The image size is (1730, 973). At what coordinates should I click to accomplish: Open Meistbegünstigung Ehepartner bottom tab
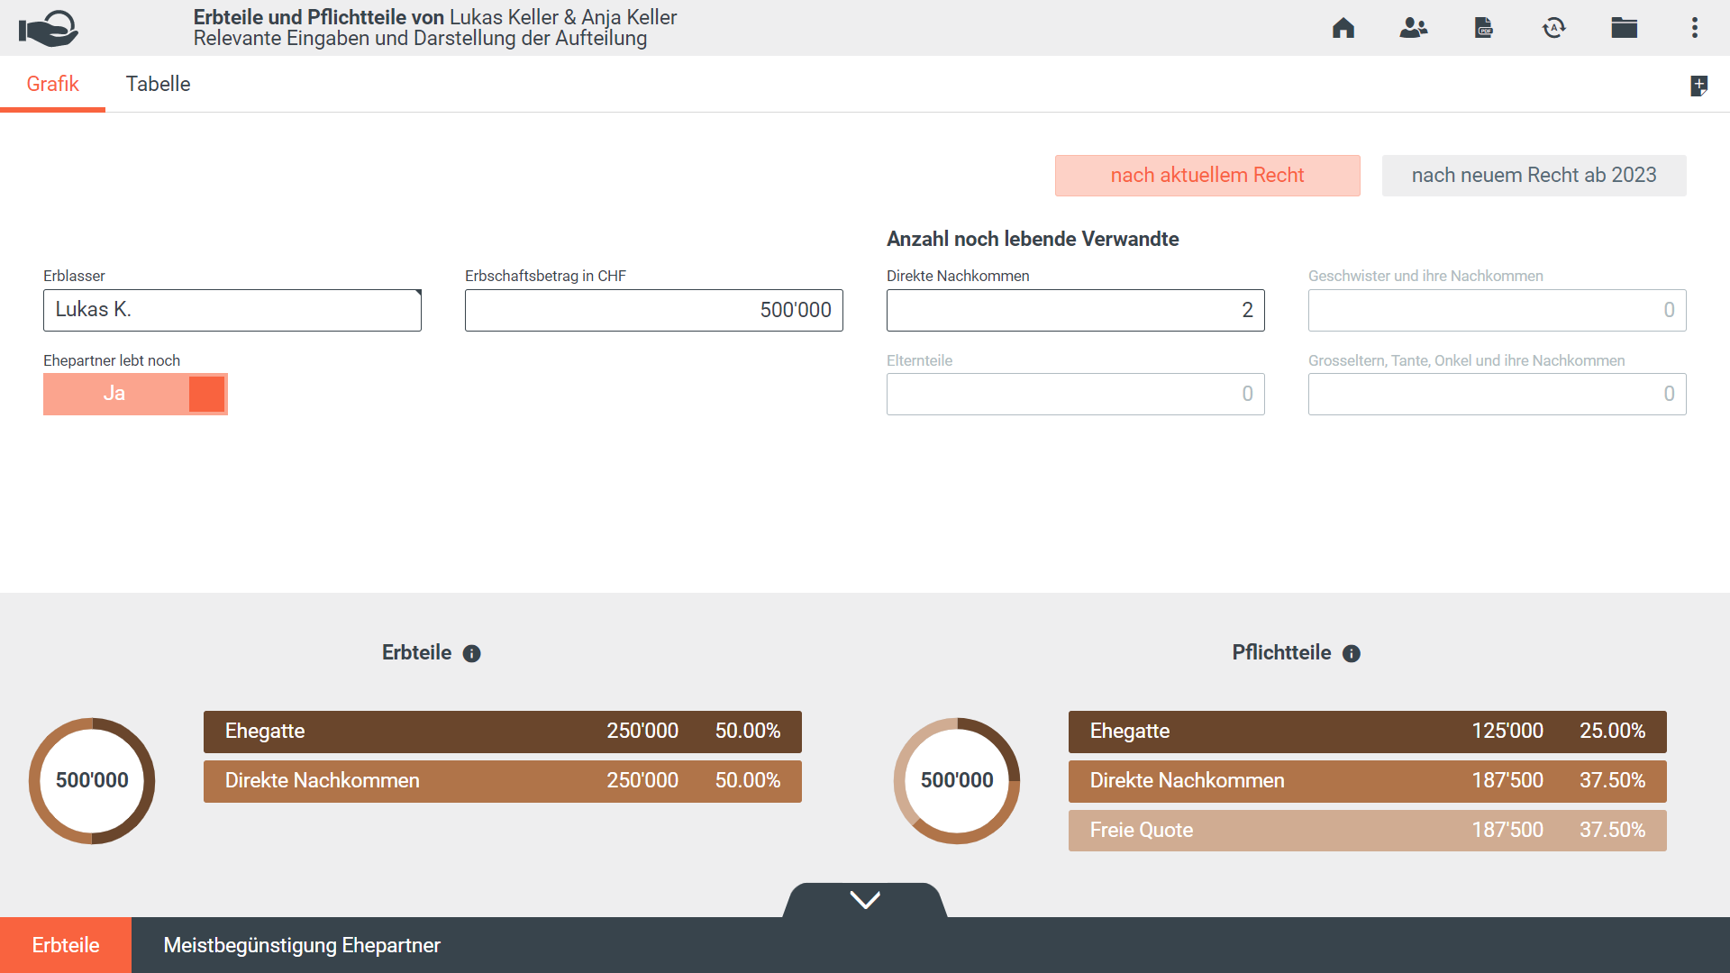click(x=302, y=945)
